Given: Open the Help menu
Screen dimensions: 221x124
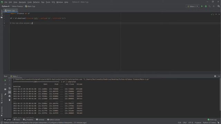Looking at the screenshot, I should (x=66, y=2).
